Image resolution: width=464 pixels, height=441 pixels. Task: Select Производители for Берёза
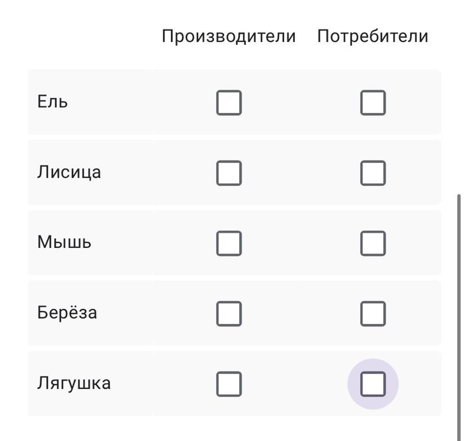point(229,314)
